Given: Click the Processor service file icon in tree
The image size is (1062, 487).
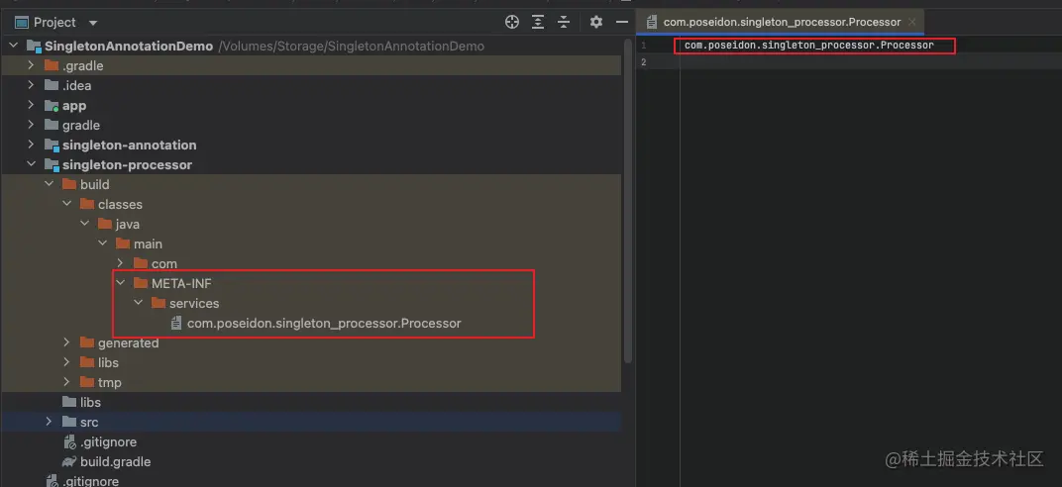Looking at the screenshot, I should point(176,324).
